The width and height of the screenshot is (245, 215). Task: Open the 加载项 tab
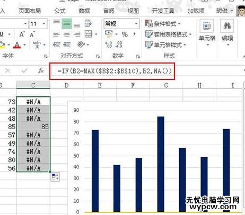tap(196, 11)
